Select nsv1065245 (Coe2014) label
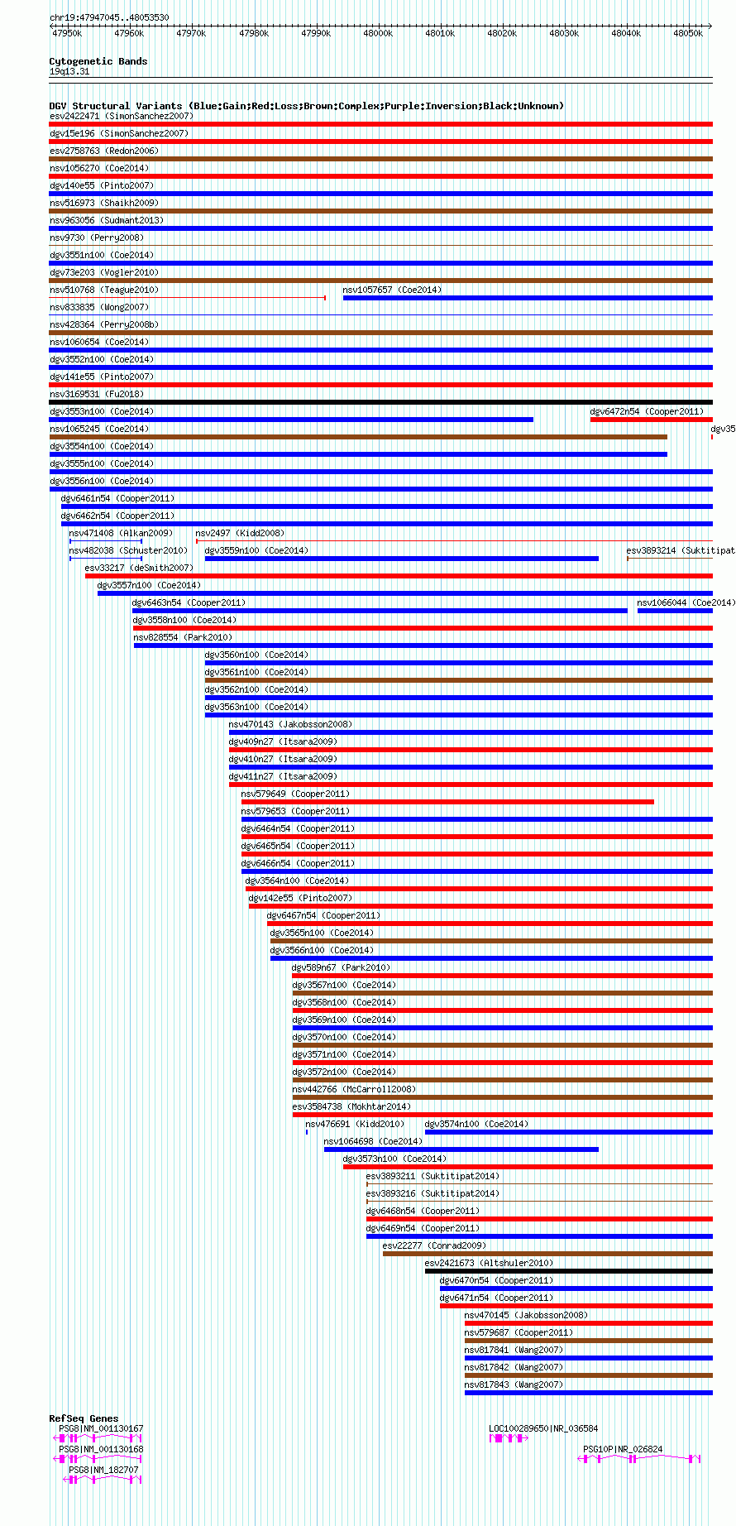Viewport: 736px width, 1526px height. tap(99, 429)
